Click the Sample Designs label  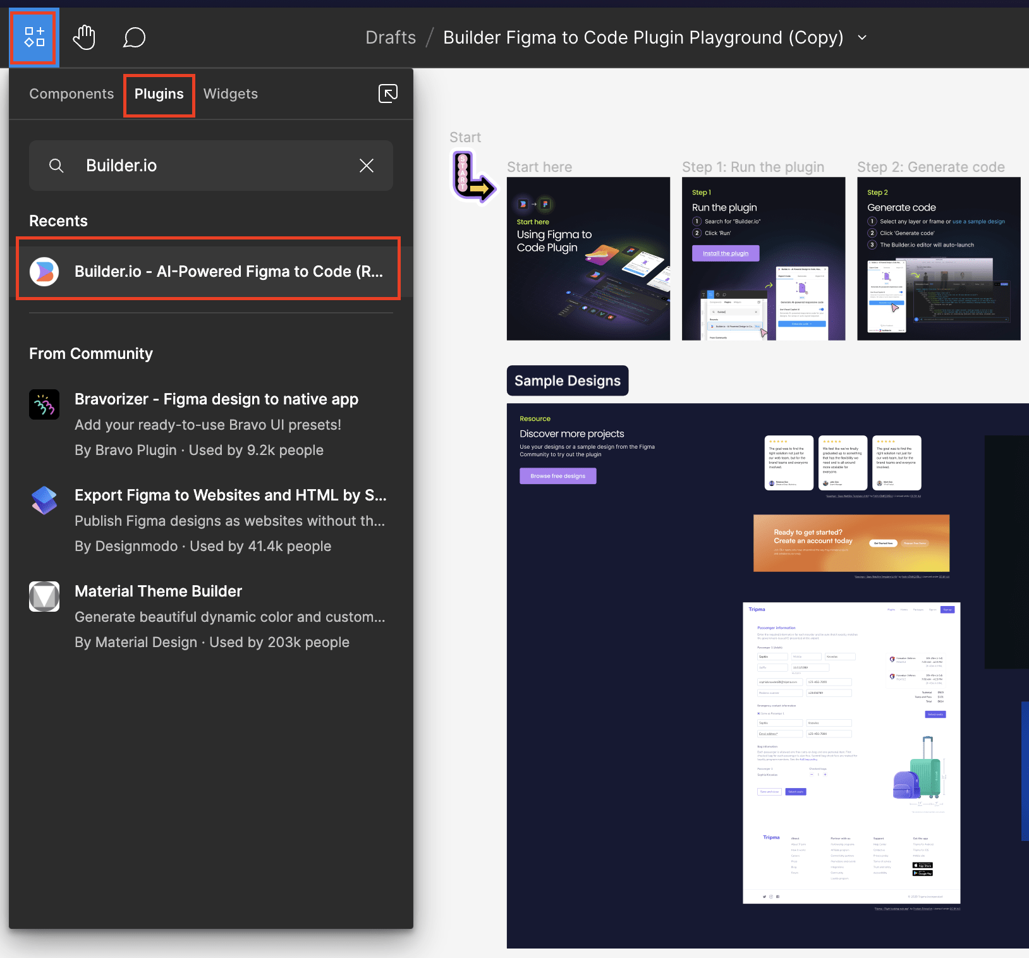(x=568, y=380)
